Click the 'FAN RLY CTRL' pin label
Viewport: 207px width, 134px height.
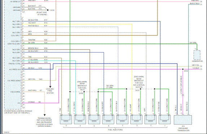(x=15, y=64)
